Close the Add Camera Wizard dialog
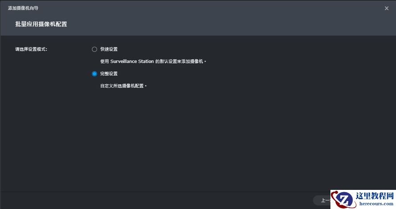 (x=387, y=8)
